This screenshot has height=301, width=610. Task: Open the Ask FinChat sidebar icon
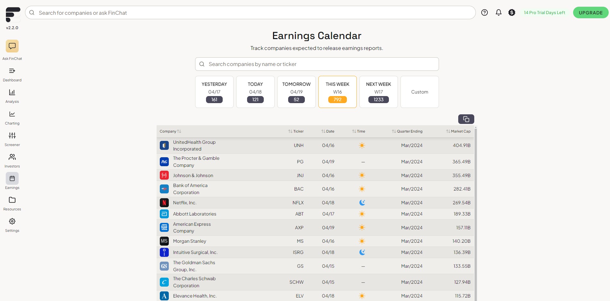click(12, 46)
